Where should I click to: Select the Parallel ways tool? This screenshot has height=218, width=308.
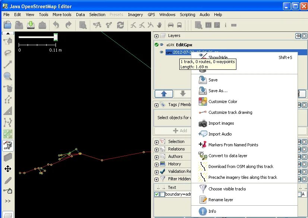[8, 99]
